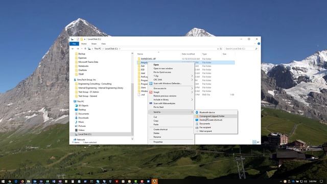Choose Open in new window

[171, 68]
